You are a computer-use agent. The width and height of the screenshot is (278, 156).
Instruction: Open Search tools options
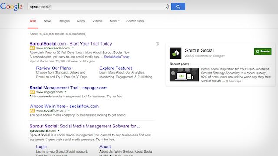[x=135, y=21]
